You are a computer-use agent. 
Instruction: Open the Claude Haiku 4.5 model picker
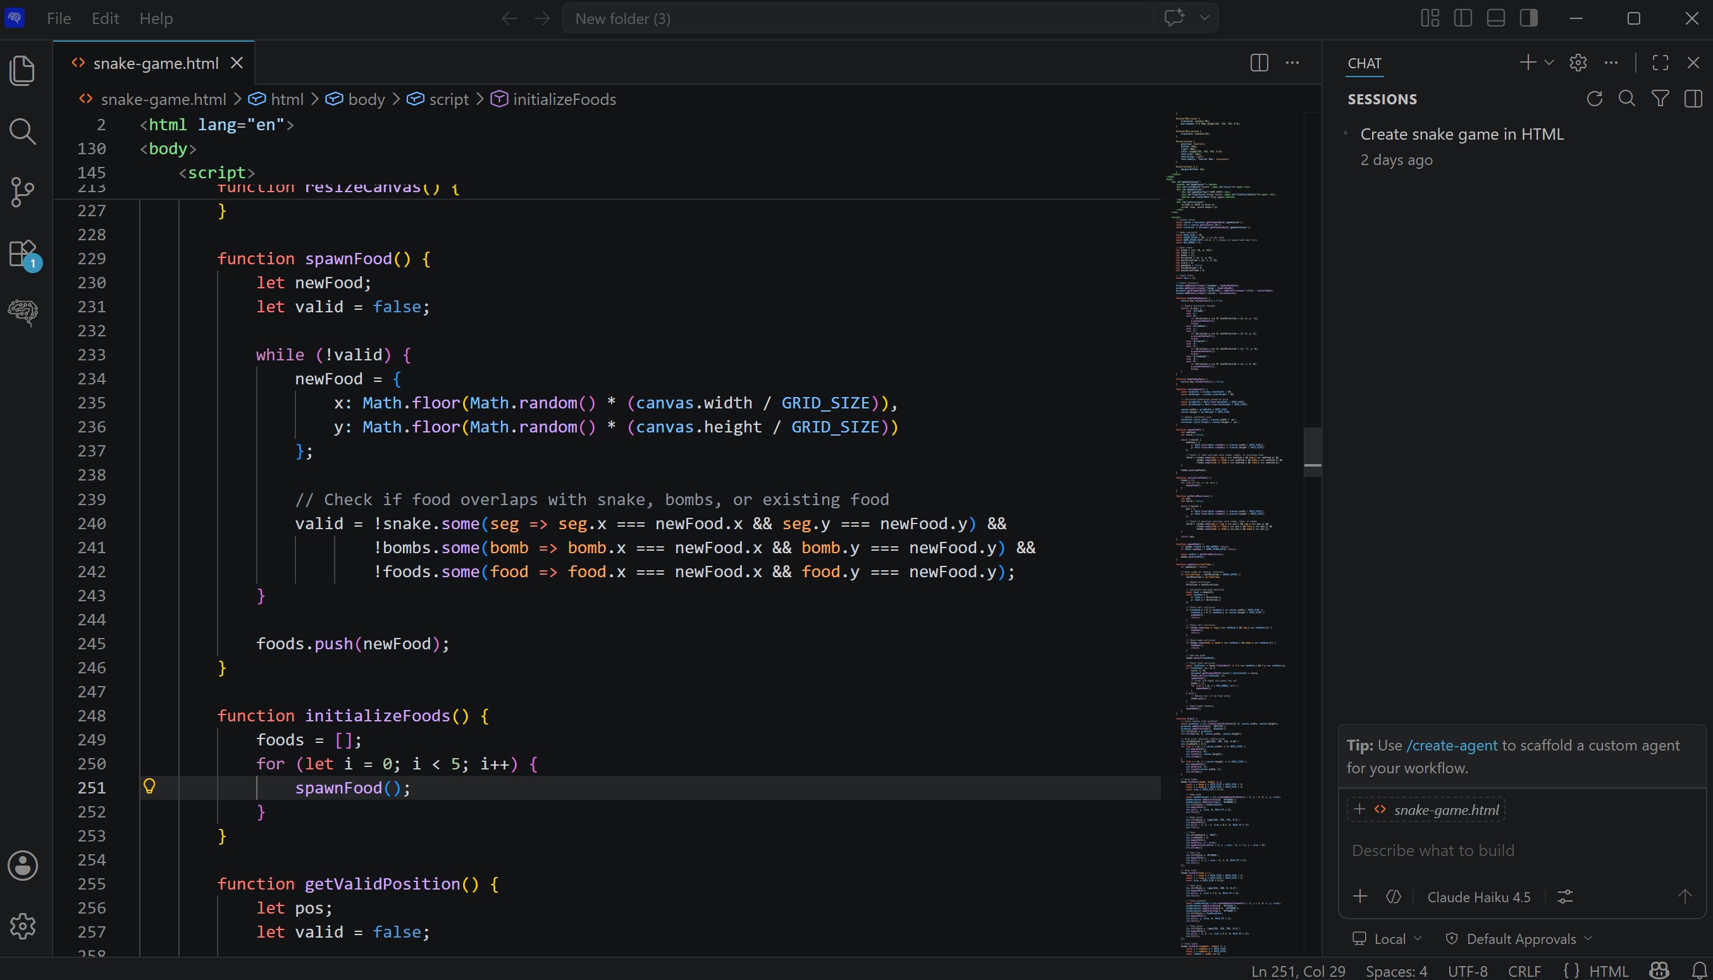pyautogui.click(x=1479, y=897)
